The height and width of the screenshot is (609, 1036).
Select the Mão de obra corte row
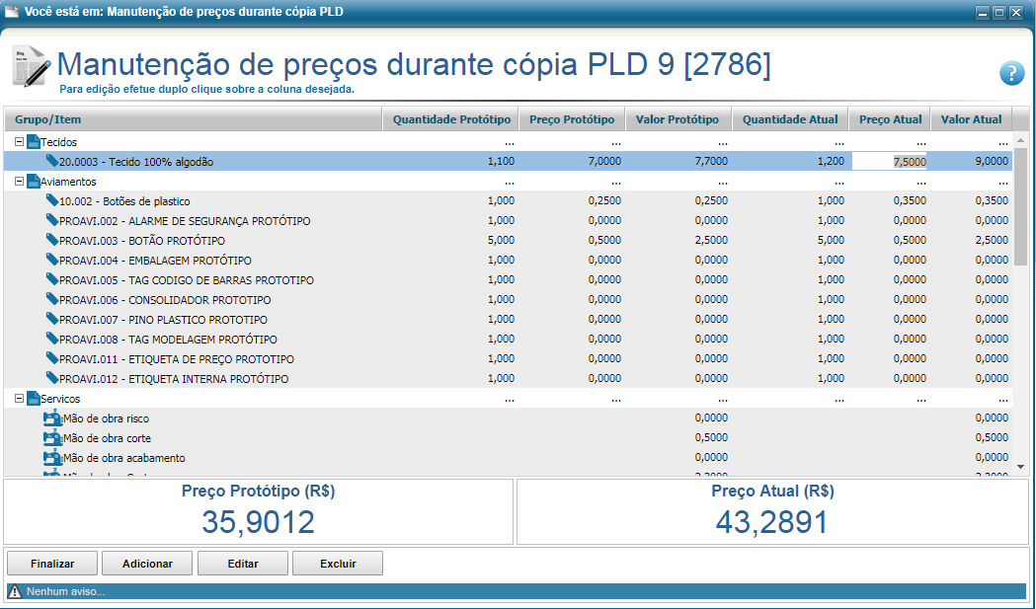click(x=508, y=438)
